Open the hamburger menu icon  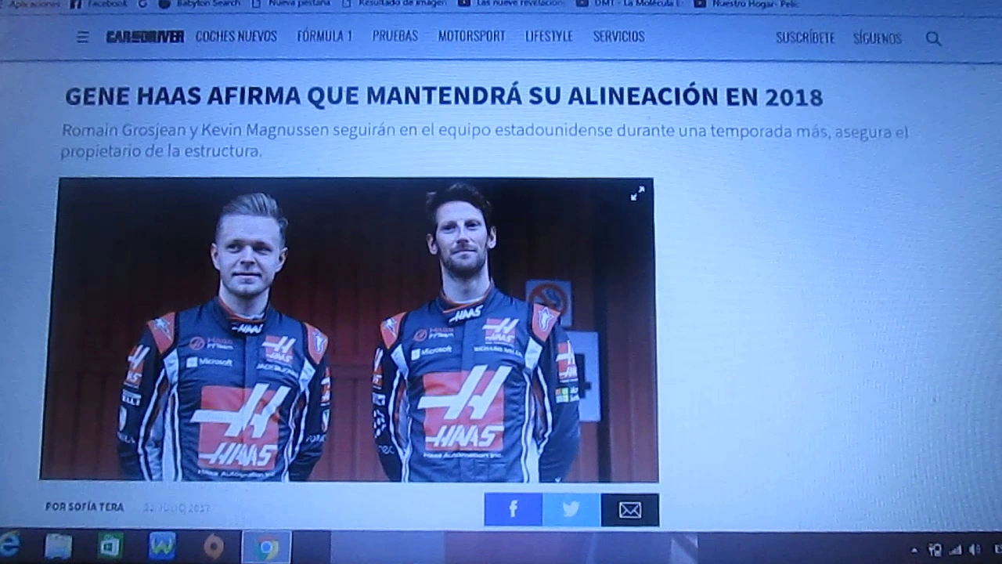pyautogui.click(x=82, y=37)
